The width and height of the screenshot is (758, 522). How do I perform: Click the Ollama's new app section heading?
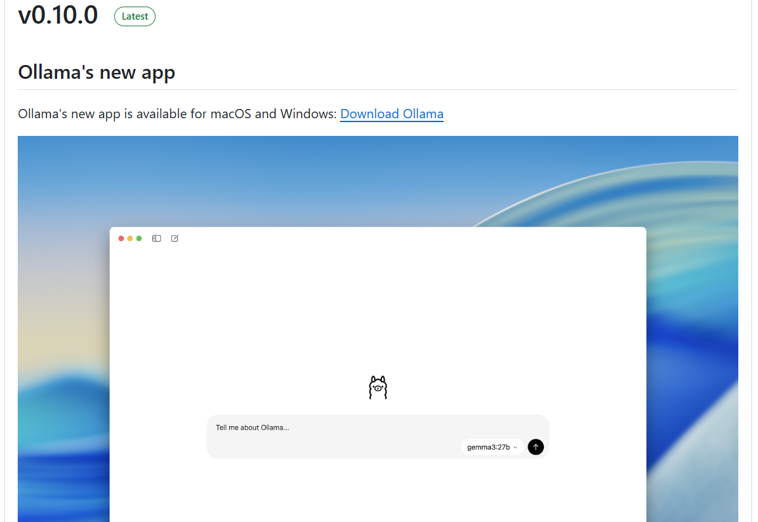coord(96,72)
